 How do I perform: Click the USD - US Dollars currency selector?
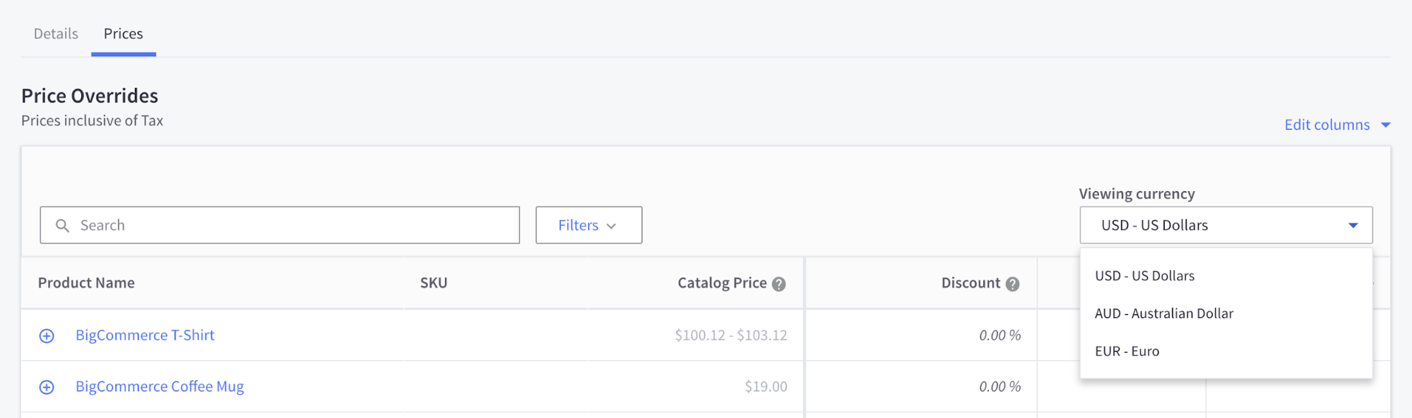[1226, 226]
